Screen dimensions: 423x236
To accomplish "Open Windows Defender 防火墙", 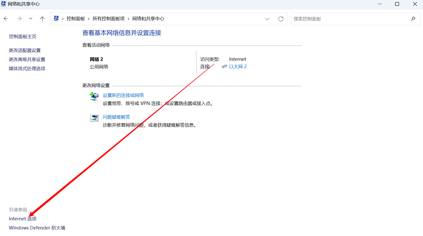I will coord(37,228).
